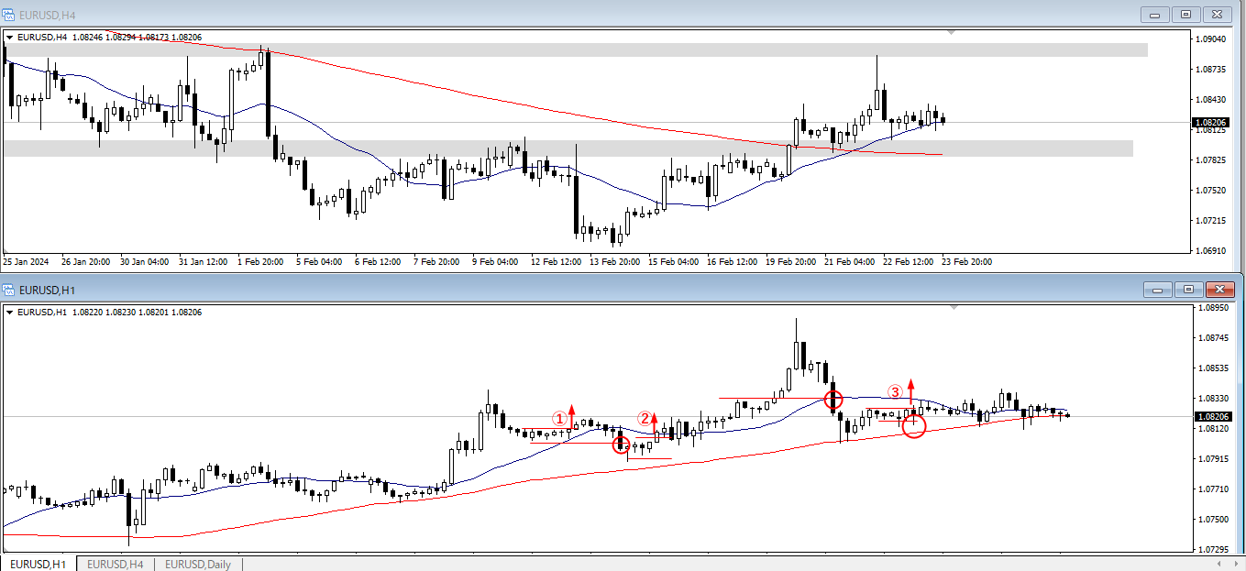The height and width of the screenshot is (571, 1246).
Task: Click the 1.08206 price label on H4 chart
Action: tap(1210, 122)
